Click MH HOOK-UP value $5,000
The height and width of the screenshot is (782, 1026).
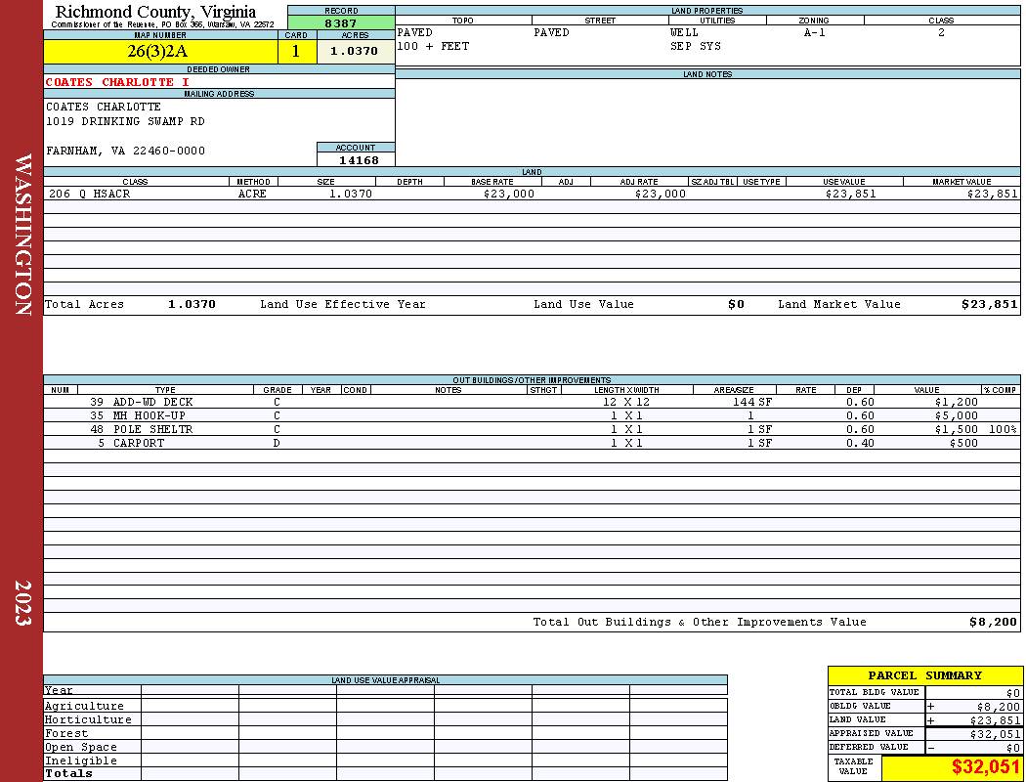[956, 416]
